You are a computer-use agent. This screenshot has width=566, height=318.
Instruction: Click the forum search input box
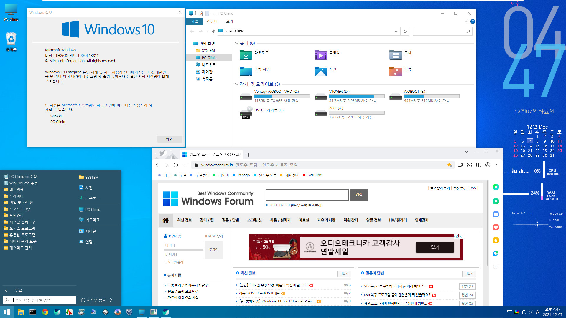(307, 195)
